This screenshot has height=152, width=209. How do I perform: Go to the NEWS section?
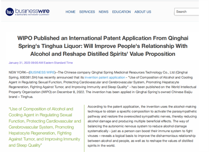point(103,12)
